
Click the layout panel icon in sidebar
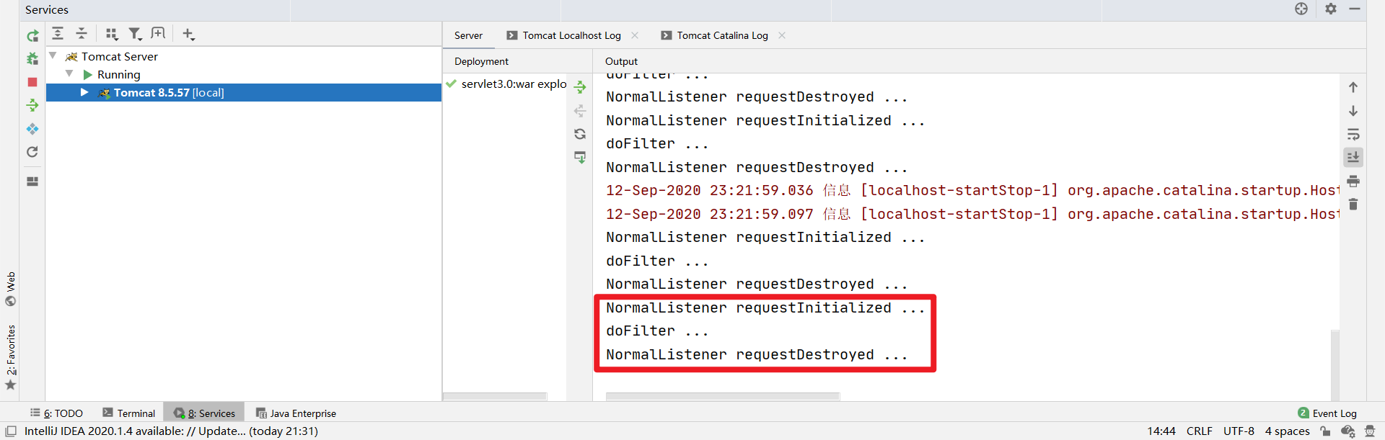click(x=32, y=181)
